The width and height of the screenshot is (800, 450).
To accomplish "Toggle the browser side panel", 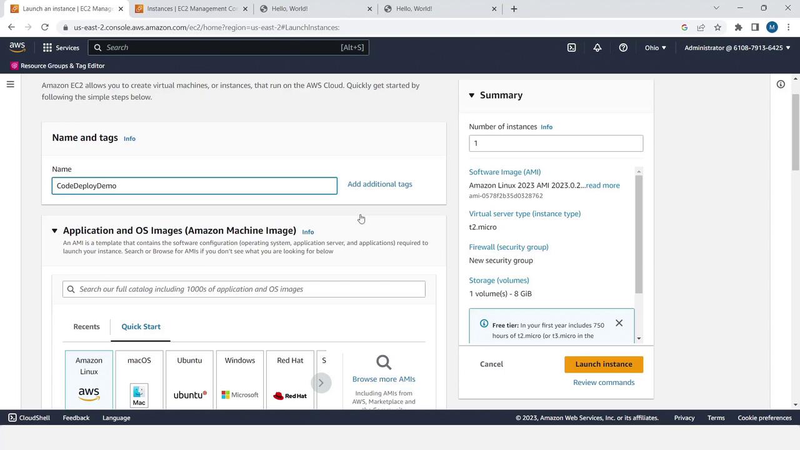I will [755, 27].
